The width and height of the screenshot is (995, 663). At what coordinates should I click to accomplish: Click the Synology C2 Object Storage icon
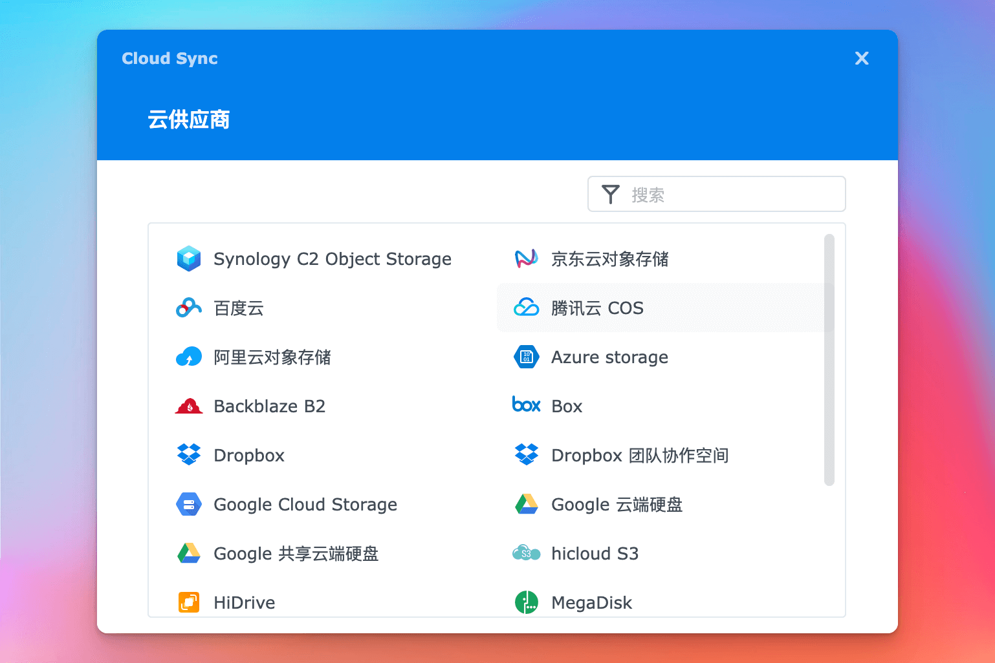(x=189, y=258)
